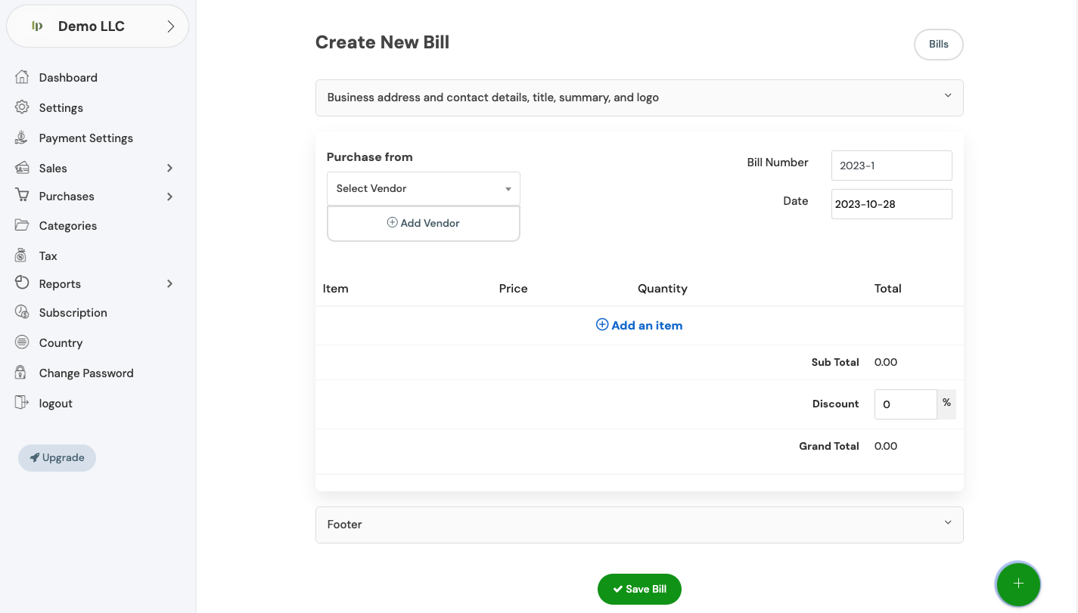
Task: Click the Dashboard home icon
Action: click(22, 77)
